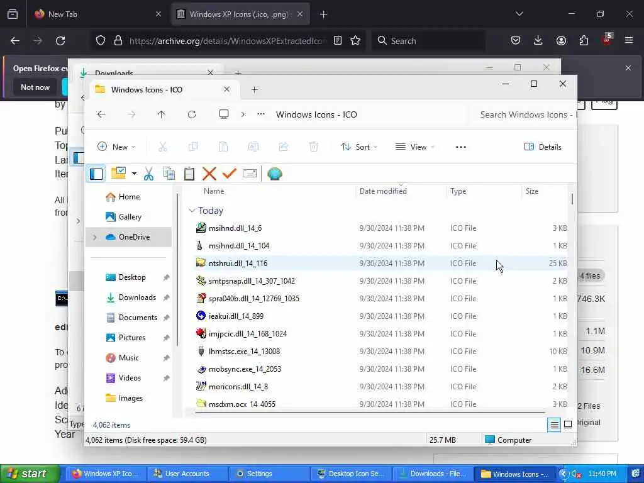Expand the breadcrumb ellipsis in address bar

[261, 114]
